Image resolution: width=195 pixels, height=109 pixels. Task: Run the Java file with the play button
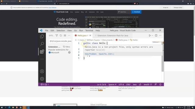pyautogui.click(x=150, y=35)
